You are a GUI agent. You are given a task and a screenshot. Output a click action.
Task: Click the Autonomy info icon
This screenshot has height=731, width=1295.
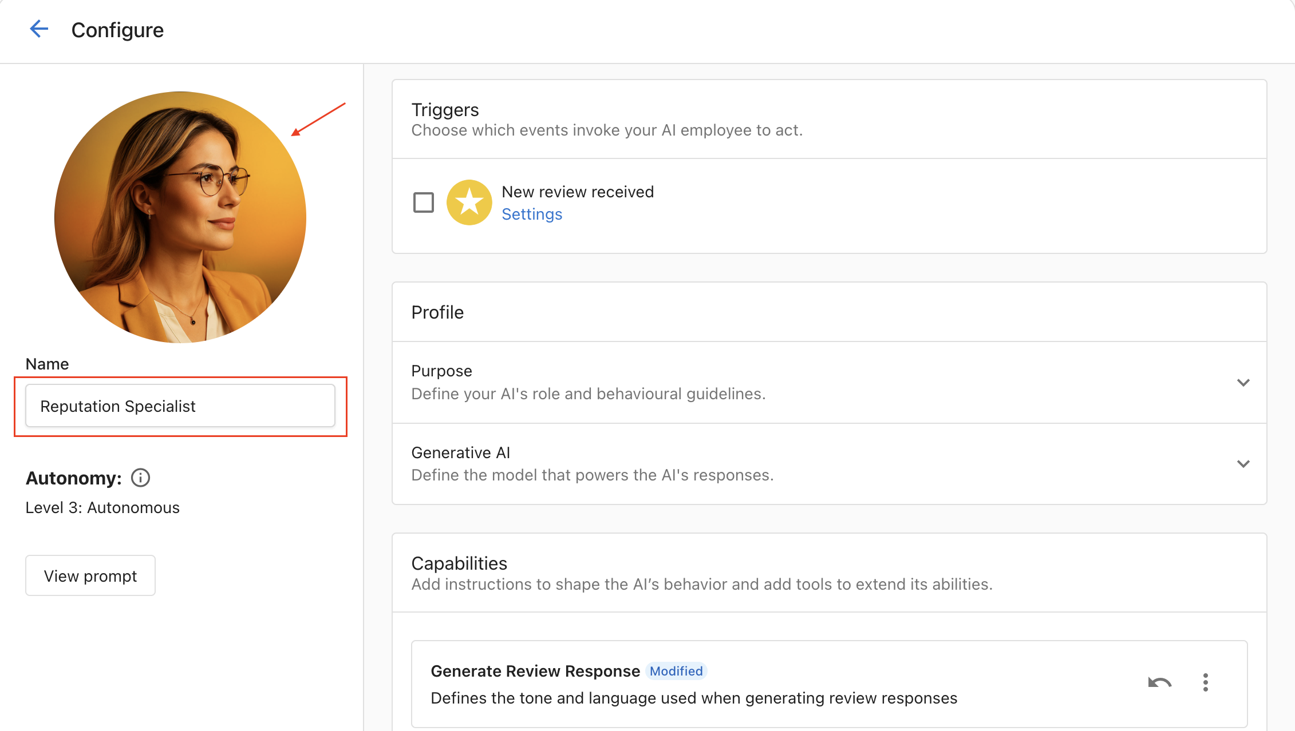point(140,478)
